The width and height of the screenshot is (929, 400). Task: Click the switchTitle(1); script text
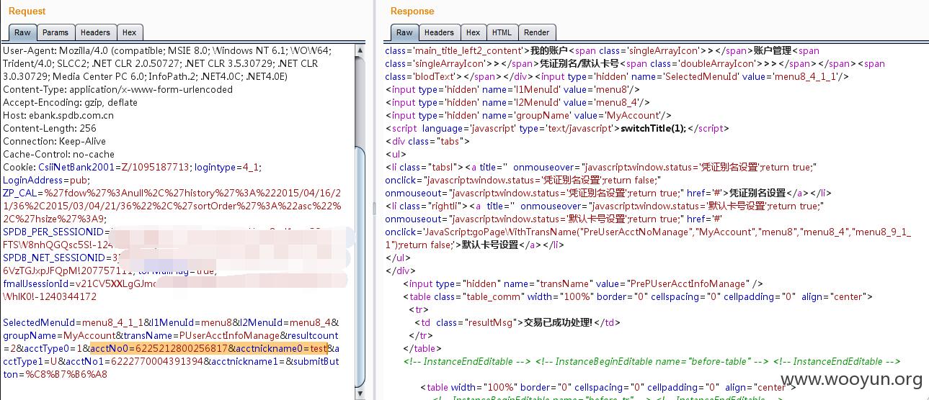click(x=654, y=128)
